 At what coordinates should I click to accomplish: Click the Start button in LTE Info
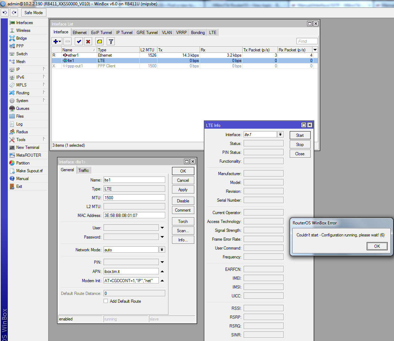(x=300, y=135)
